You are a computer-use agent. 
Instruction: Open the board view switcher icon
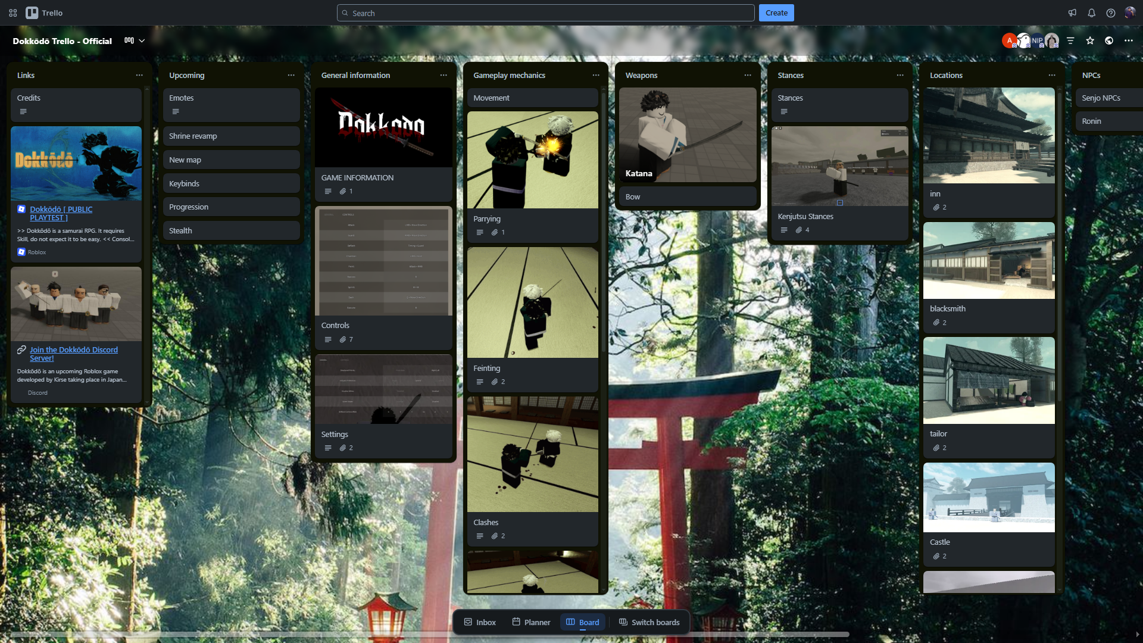(x=129, y=40)
